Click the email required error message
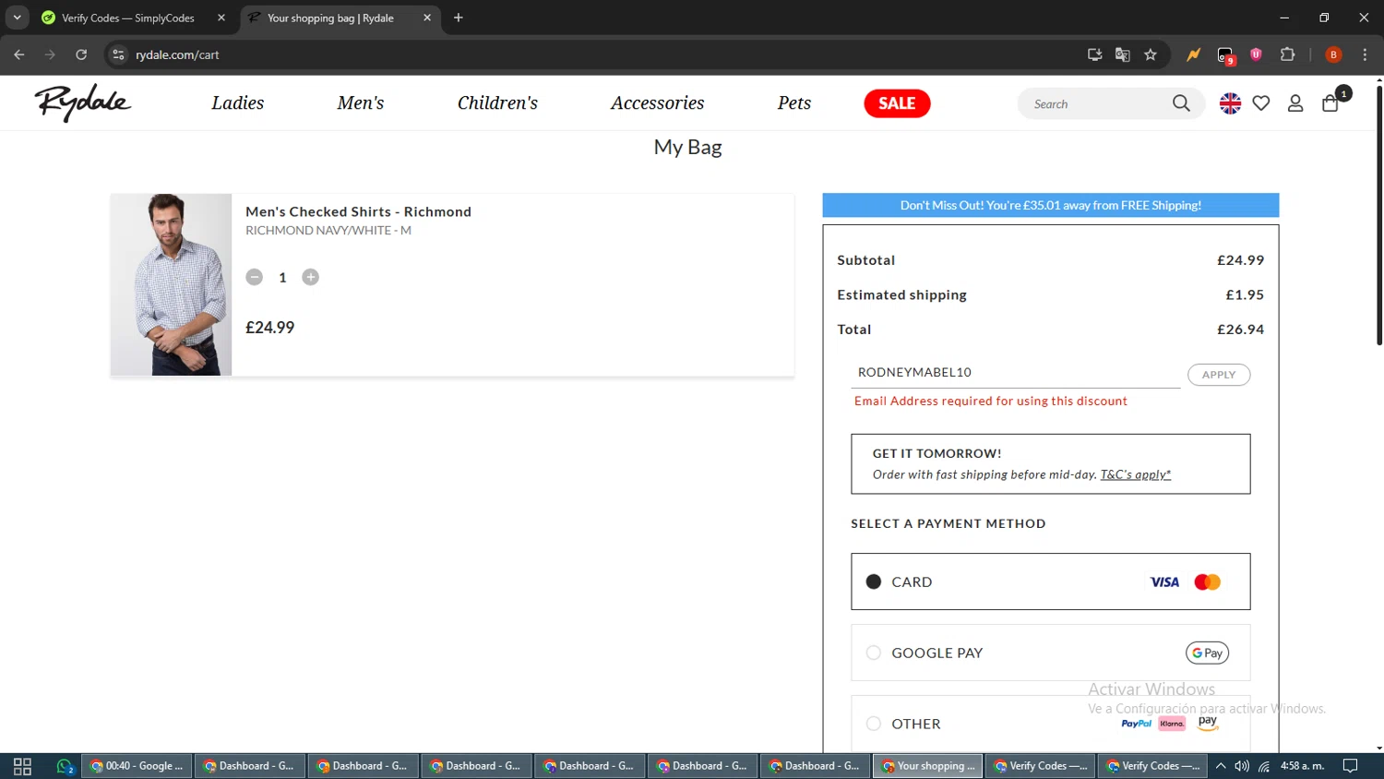The height and width of the screenshot is (779, 1384). pyautogui.click(x=991, y=401)
